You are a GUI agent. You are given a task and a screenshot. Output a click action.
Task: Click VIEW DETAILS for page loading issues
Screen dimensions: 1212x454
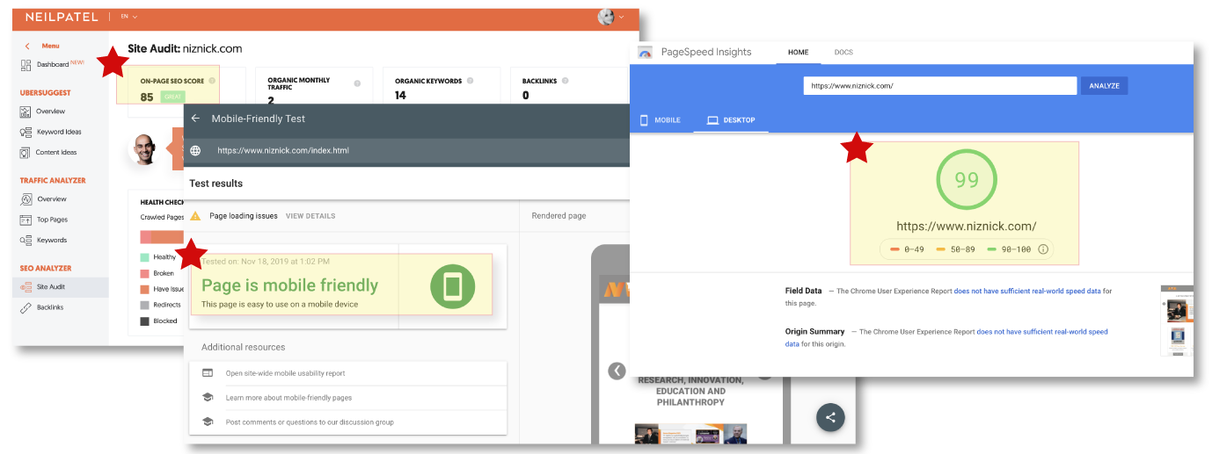point(310,216)
